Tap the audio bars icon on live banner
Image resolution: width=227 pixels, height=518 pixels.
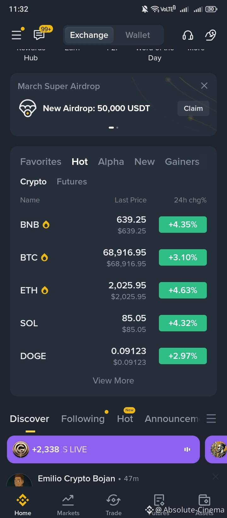tap(187, 449)
